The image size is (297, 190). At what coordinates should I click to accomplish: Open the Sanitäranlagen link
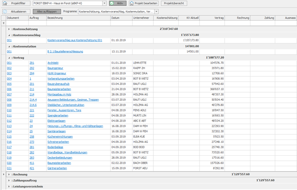56,131
